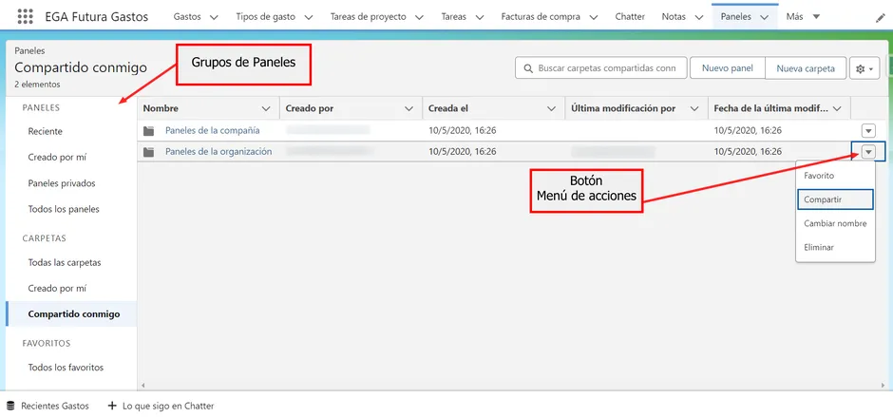This screenshot has height=417, width=893.
Task: Click Recientes Gastos in utility bar
Action: 55,407
